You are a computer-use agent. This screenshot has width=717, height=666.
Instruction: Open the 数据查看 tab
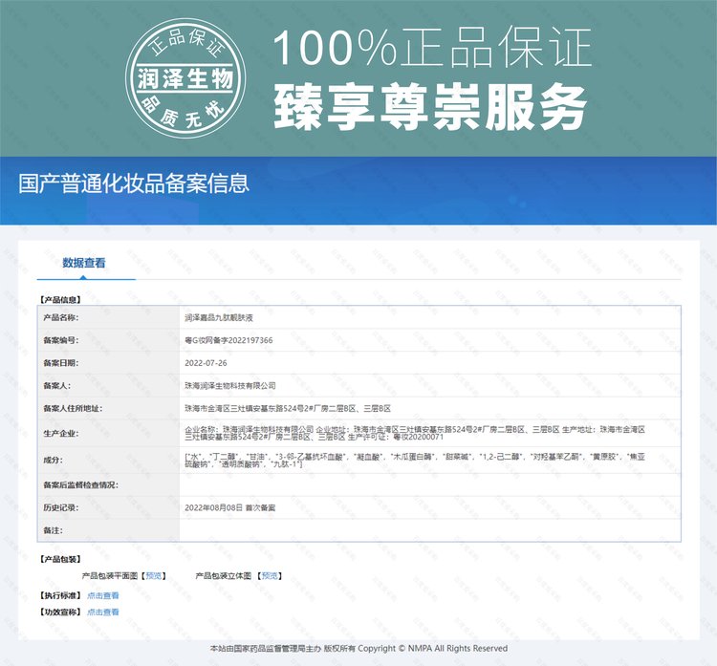(x=84, y=263)
